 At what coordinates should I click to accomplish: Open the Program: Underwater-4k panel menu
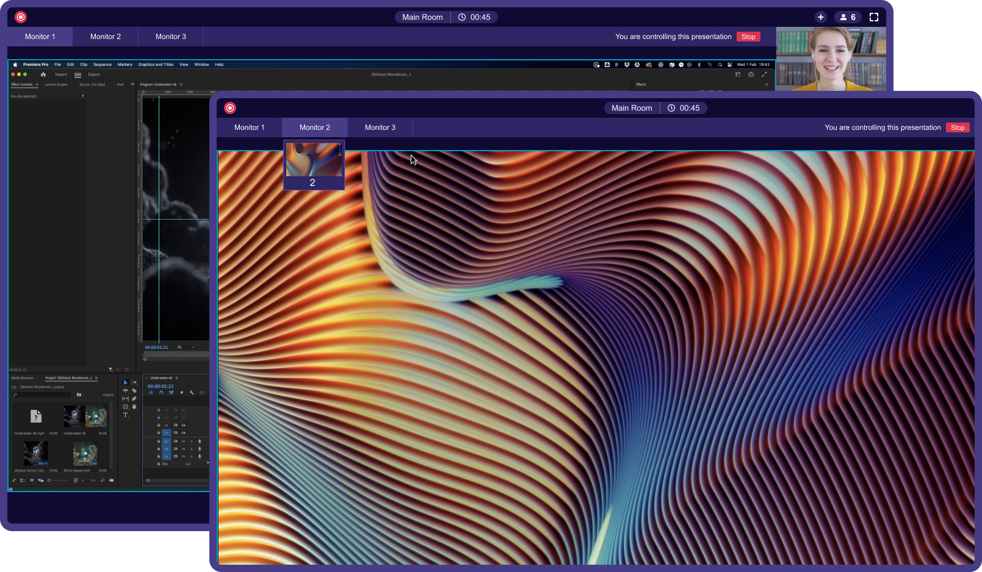coord(181,85)
